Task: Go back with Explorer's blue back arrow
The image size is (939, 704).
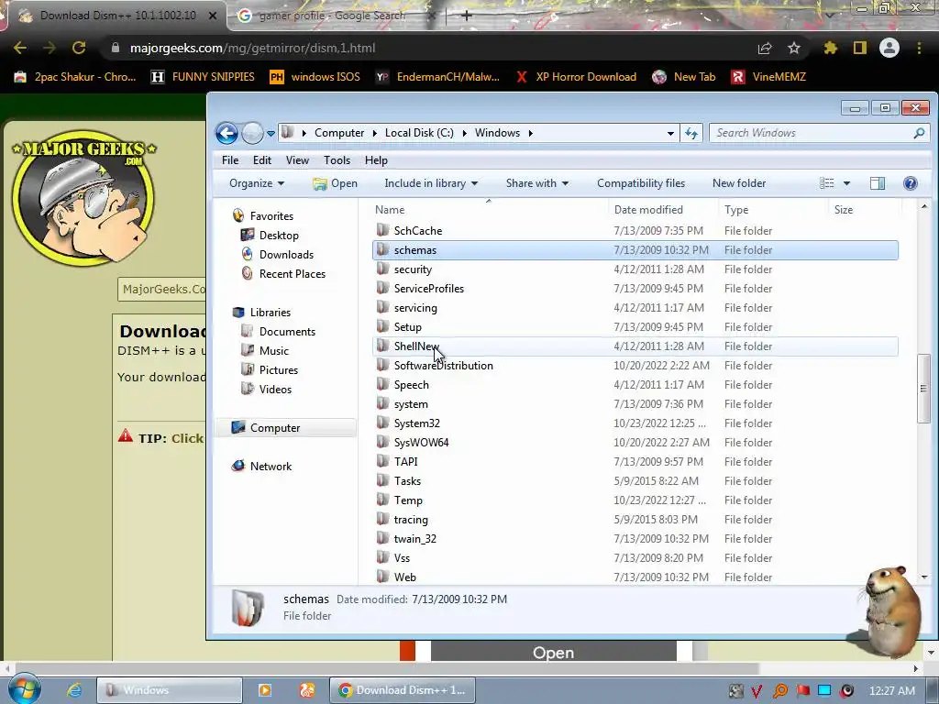Action: coord(227,133)
